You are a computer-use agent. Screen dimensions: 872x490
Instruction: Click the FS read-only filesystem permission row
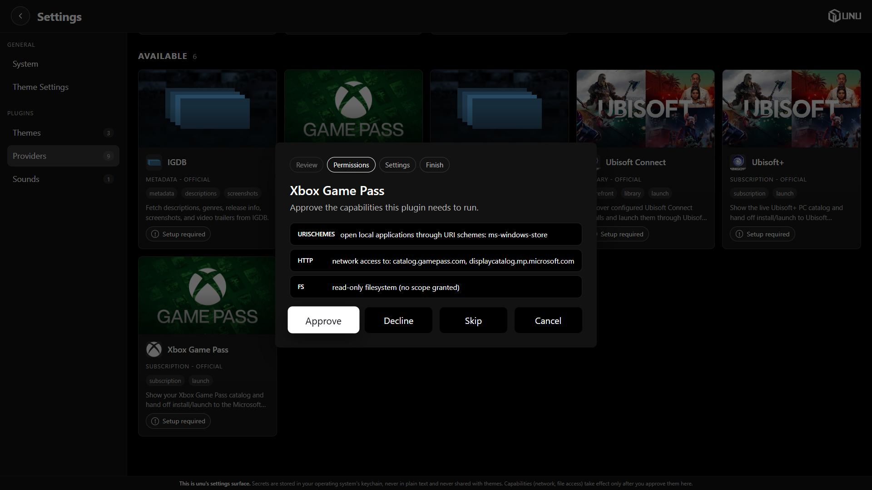(x=436, y=287)
